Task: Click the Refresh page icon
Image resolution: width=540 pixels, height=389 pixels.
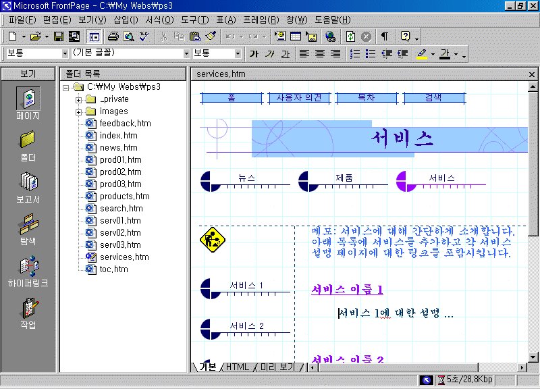Action: coord(350,36)
